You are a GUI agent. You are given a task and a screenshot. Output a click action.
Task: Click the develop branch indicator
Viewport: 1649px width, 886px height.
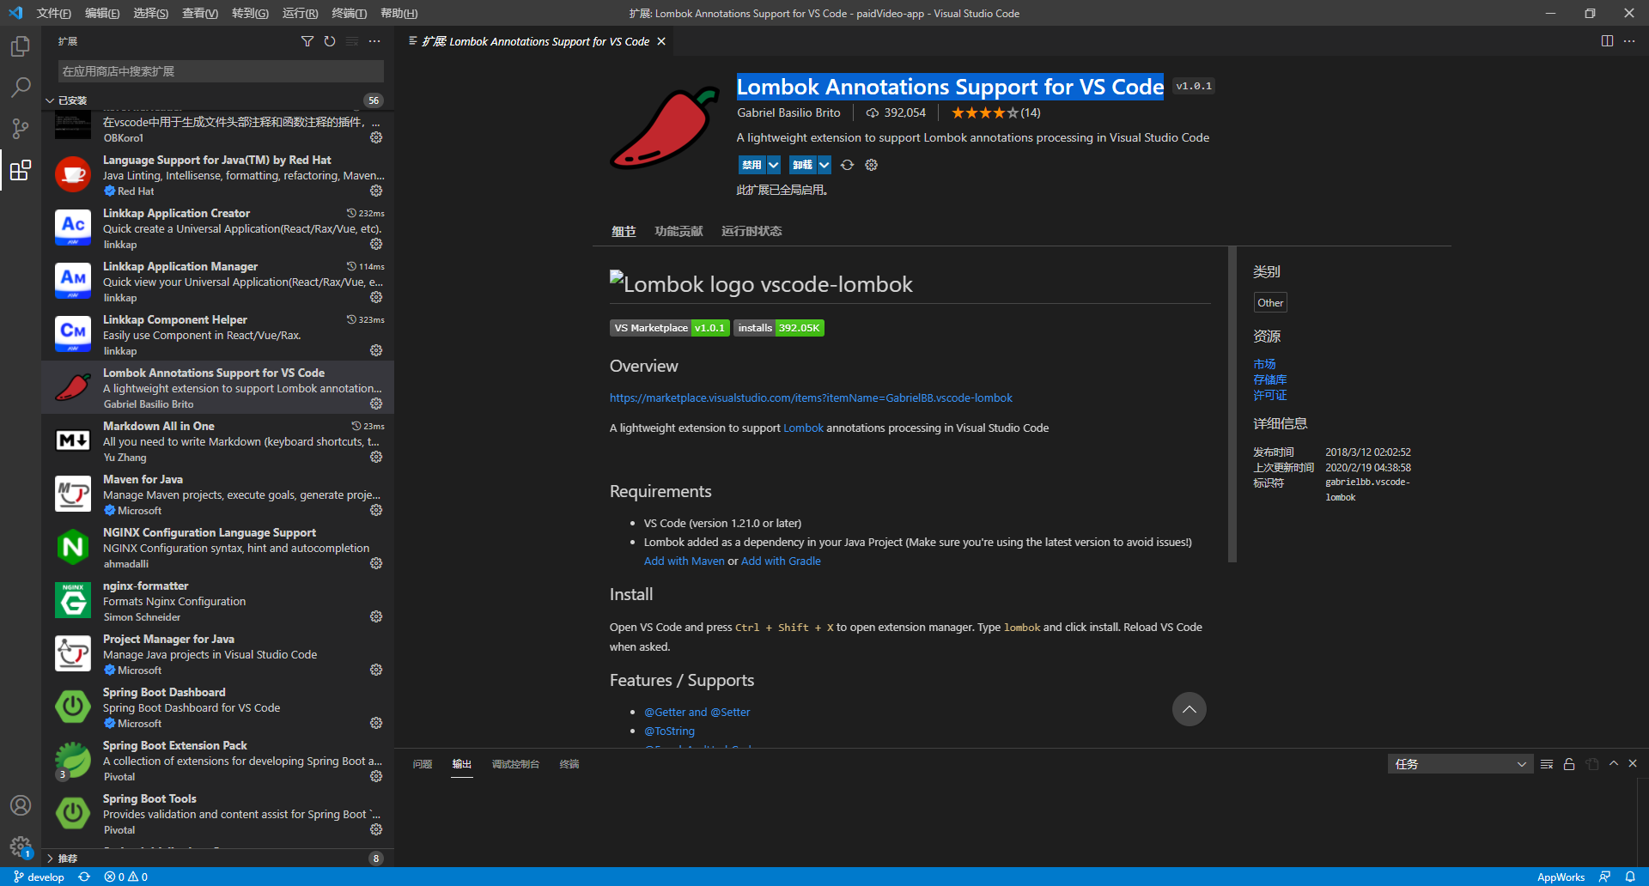coord(40,877)
